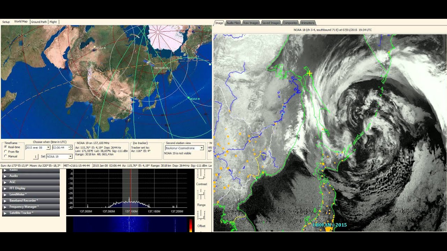Open the Sat dropdown showing NOAA 19
Viewport: 447px width, 251px height.
[70, 157]
